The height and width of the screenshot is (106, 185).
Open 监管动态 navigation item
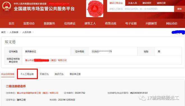coord(29,23)
